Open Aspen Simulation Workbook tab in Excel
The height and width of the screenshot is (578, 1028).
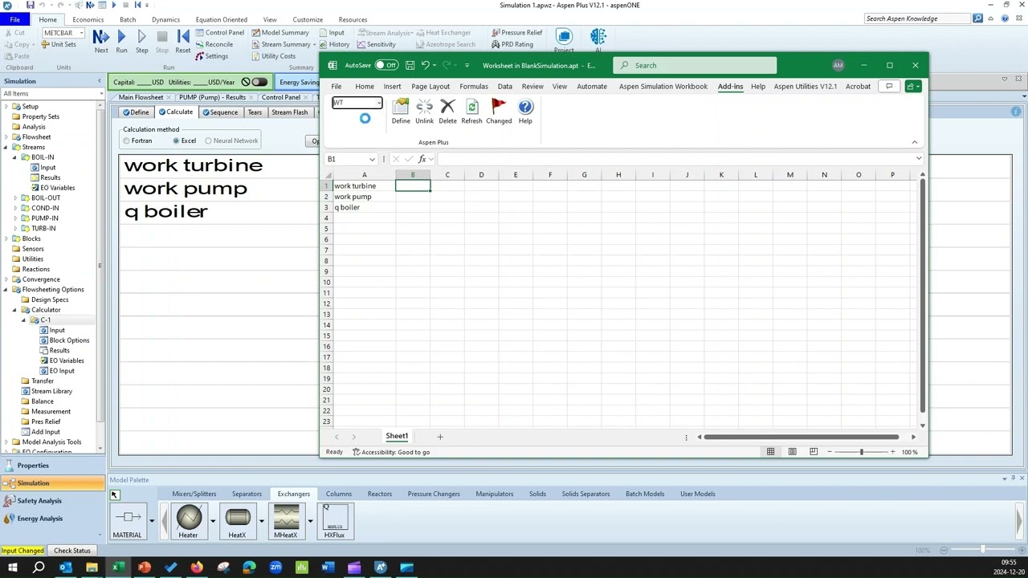(663, 87)
